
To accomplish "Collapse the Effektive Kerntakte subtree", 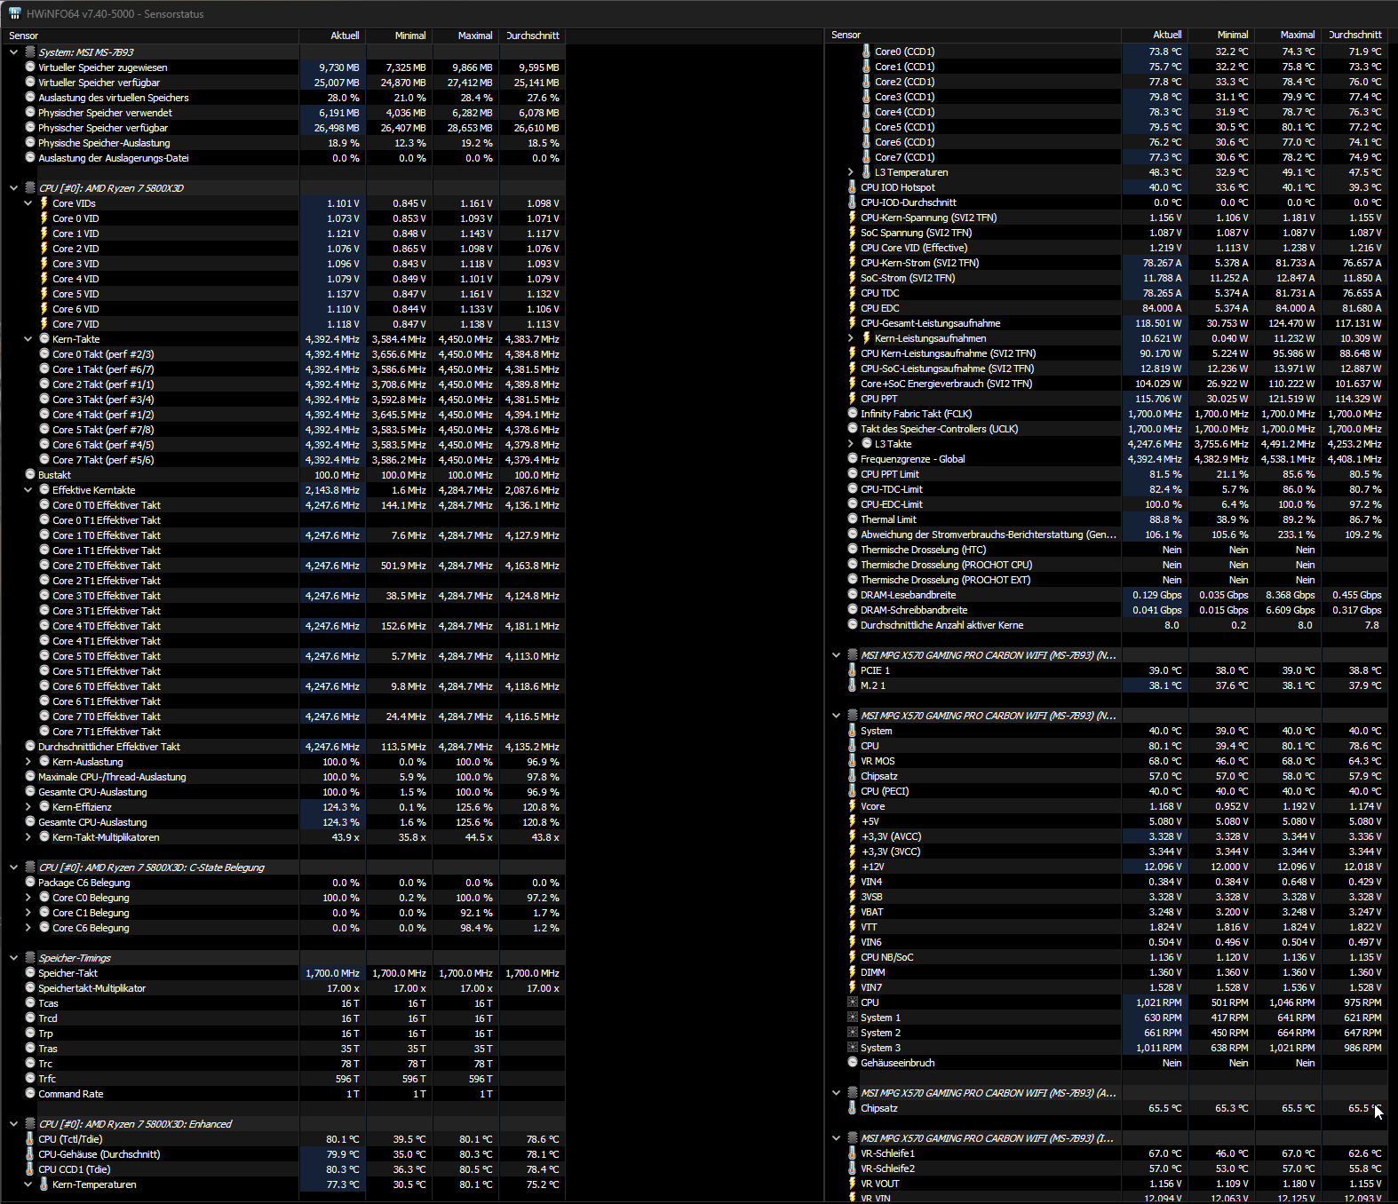I will tap(28, 490).
